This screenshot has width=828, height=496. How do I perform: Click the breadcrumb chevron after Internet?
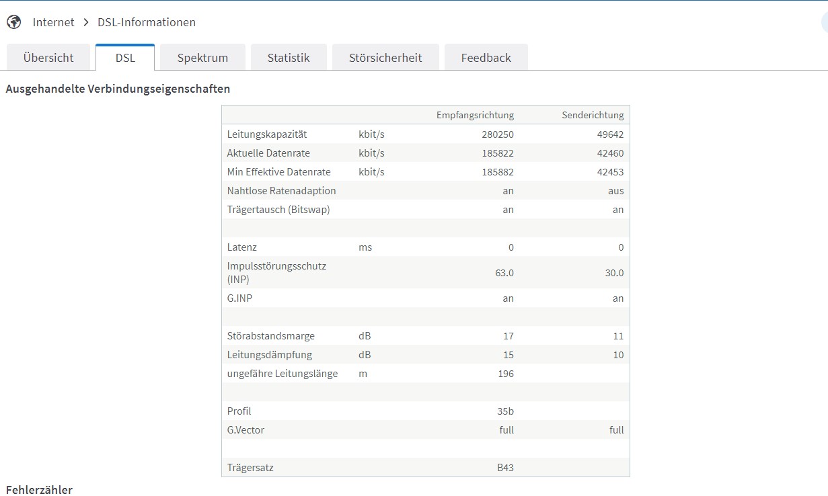coord(86,22)
